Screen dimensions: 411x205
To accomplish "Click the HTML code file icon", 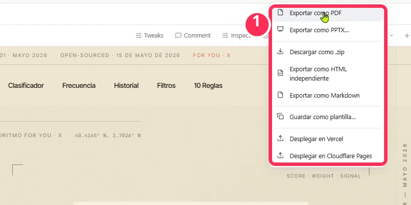I will [280, 73].
